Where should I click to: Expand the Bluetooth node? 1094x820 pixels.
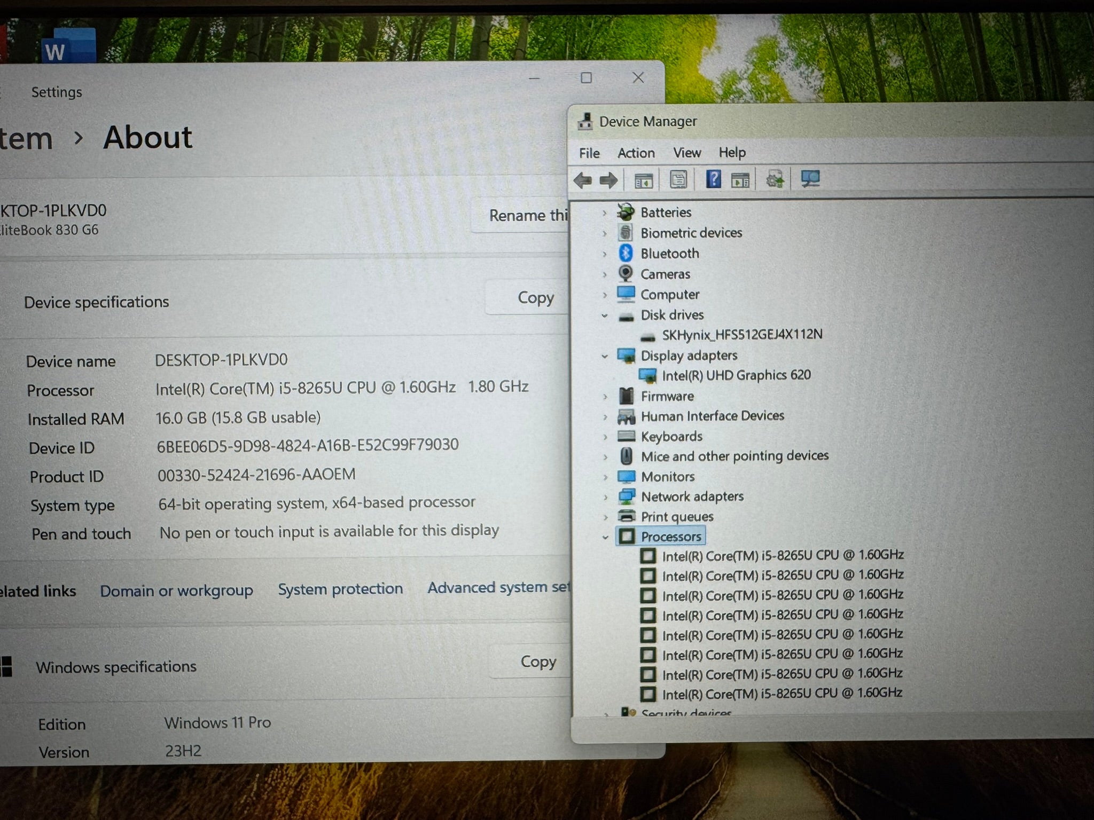click(x=605, y=254)
